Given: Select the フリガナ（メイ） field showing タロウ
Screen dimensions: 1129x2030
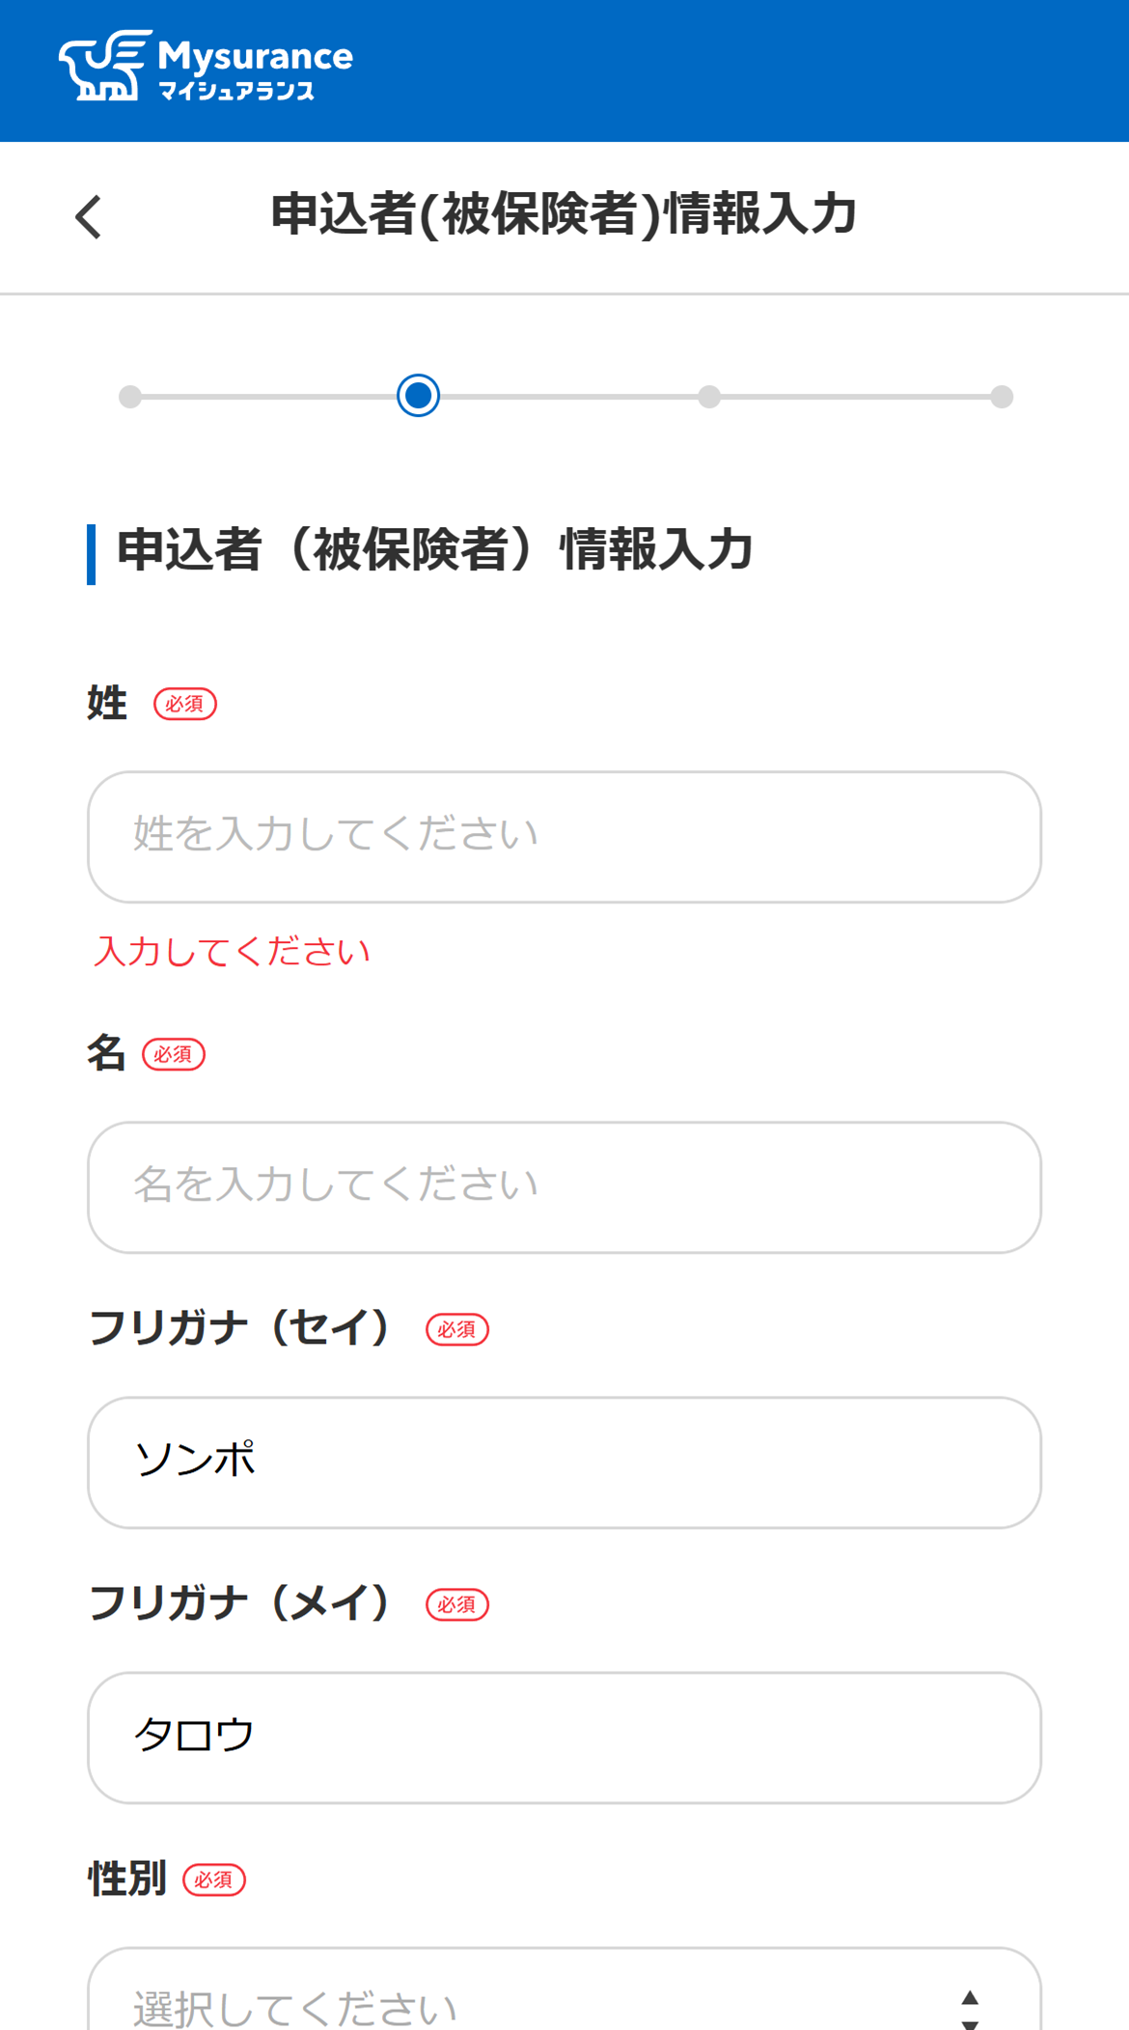Looking at the screenshot, I should click(x=564, y=1737).
